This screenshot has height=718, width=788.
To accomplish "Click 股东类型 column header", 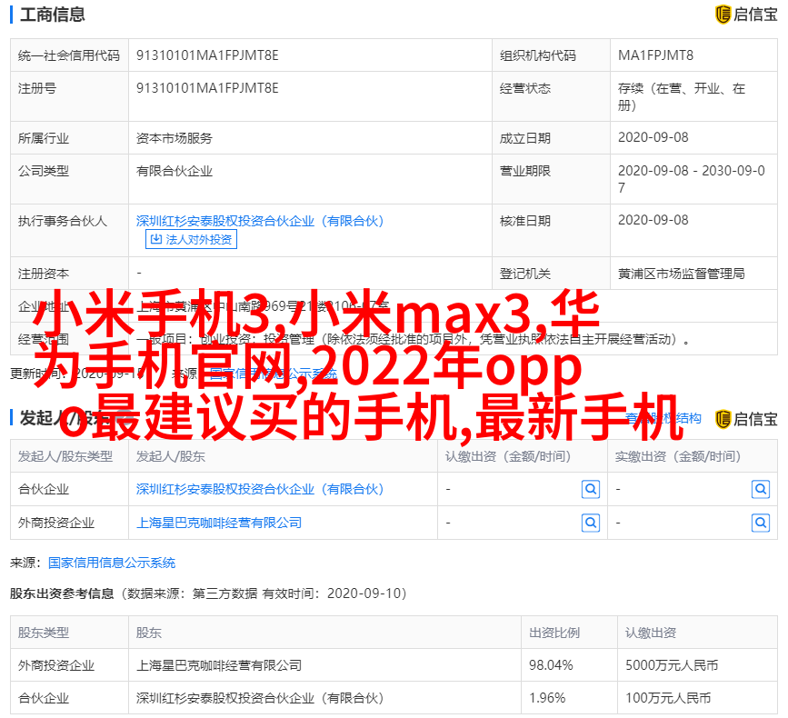I will pyautogui.click(x=44, y=633).
